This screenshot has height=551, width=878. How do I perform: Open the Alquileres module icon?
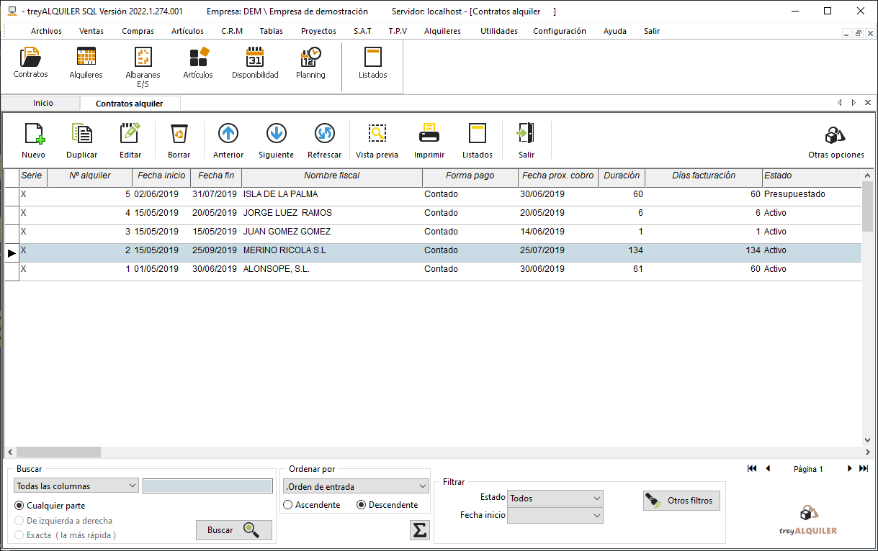[86, 63]
